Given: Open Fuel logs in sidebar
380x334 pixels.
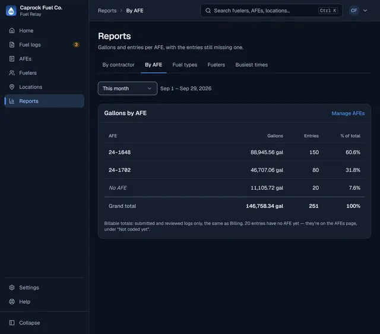Looking at the screenshot, I should coord(44,44).
